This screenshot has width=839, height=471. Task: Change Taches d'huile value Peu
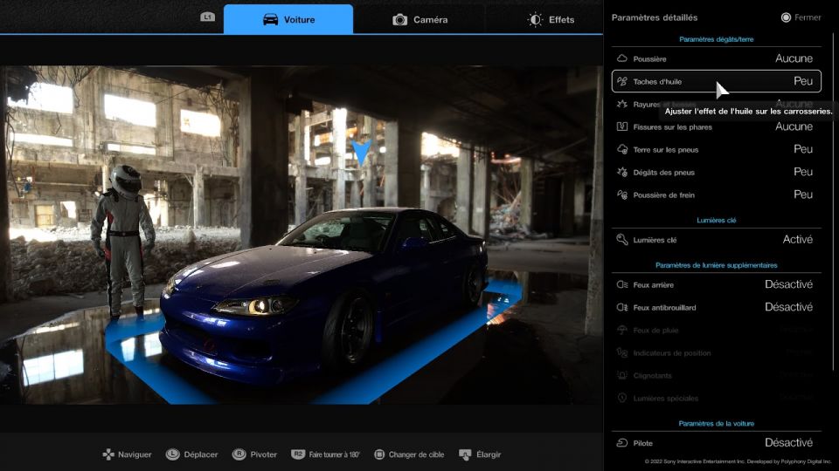coord(802,81)
